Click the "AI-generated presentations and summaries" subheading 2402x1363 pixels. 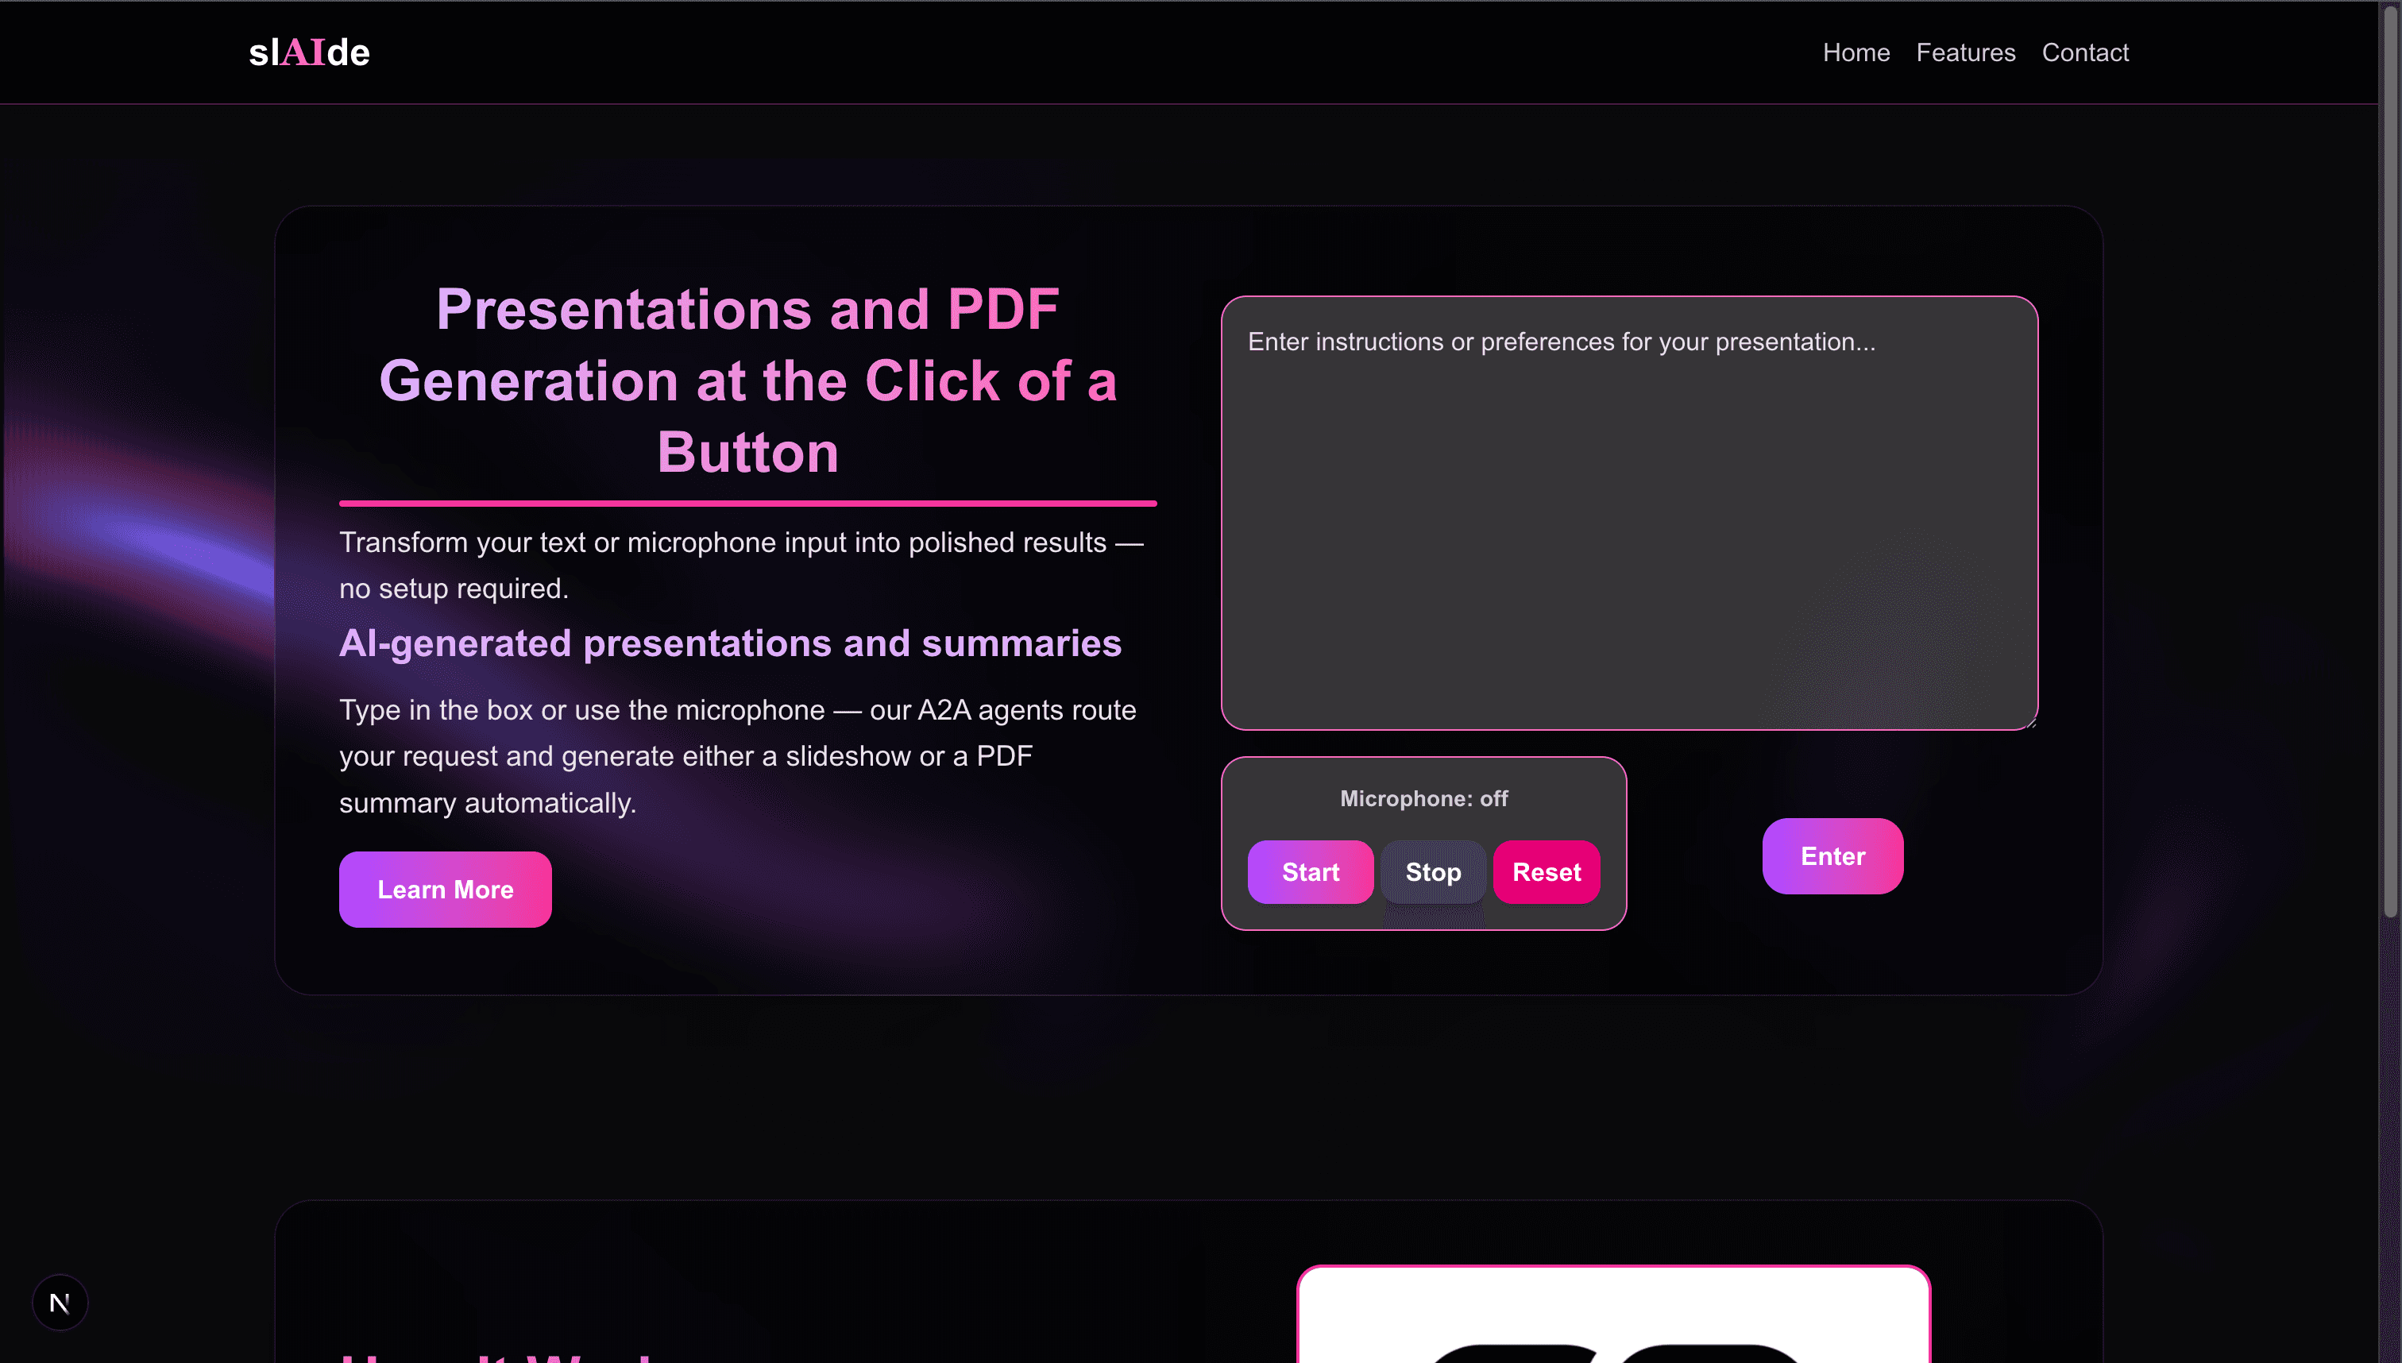click(x=730, y=643)
